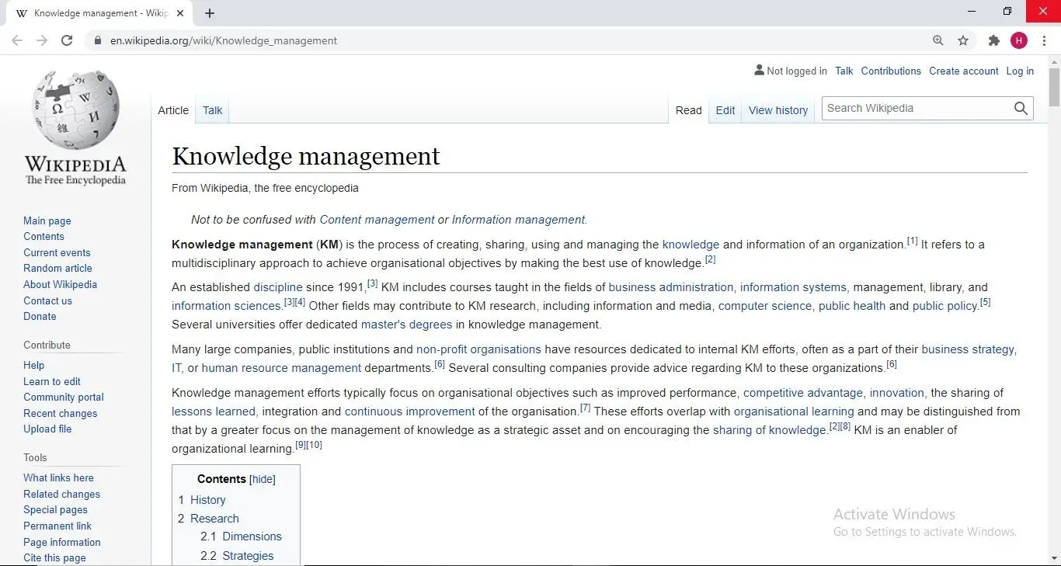Bookmark this page with star icon
1061x566 pixels.
(963, 40)
